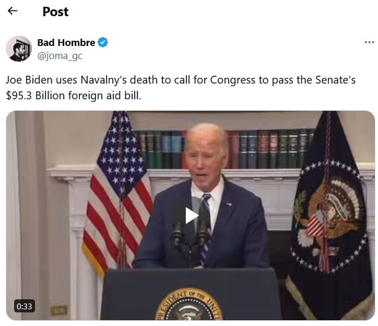Click the dark blue podium front
This screenshot has height=326, width=378.
coord(191,294)
